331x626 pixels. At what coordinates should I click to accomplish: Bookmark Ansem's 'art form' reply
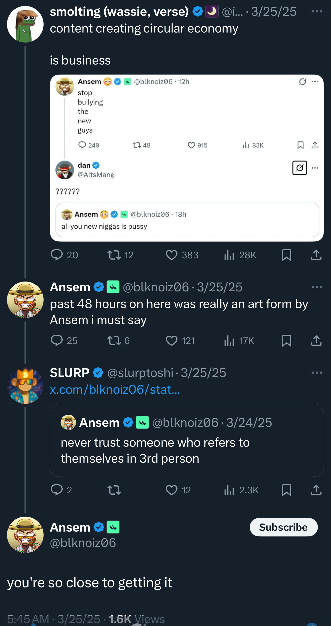tap(286, 341)
